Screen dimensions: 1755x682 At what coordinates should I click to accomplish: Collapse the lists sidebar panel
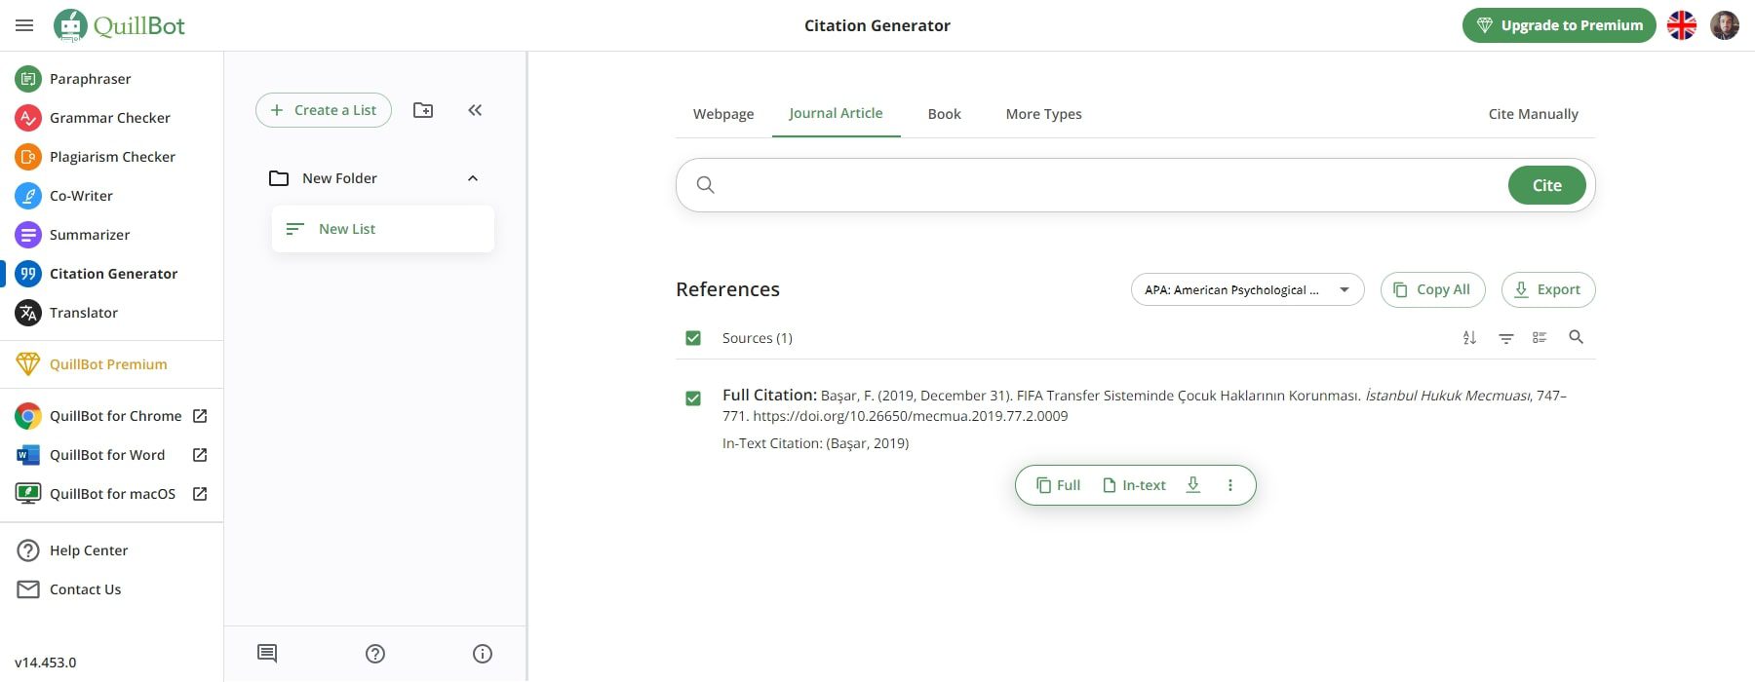click(x=475, y=109)
